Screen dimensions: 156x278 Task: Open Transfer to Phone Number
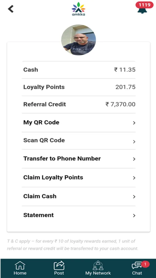(x=79, y=159)
